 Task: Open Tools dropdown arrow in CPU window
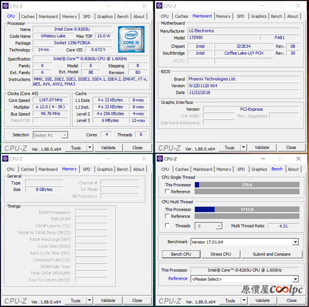click(x=90, y=148)
